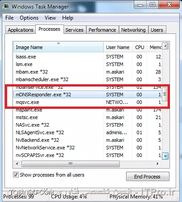This screenshot has width=182, height=202.
Task: Select the lsm.exe process
Action: (x=88, y=64)
